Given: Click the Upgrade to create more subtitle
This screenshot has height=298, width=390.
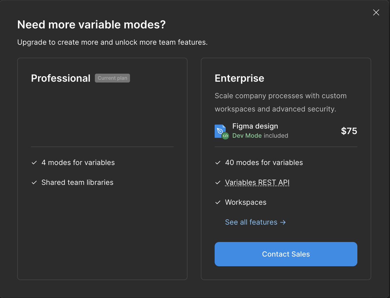Looking at the screenshot, I should point(112,42).
